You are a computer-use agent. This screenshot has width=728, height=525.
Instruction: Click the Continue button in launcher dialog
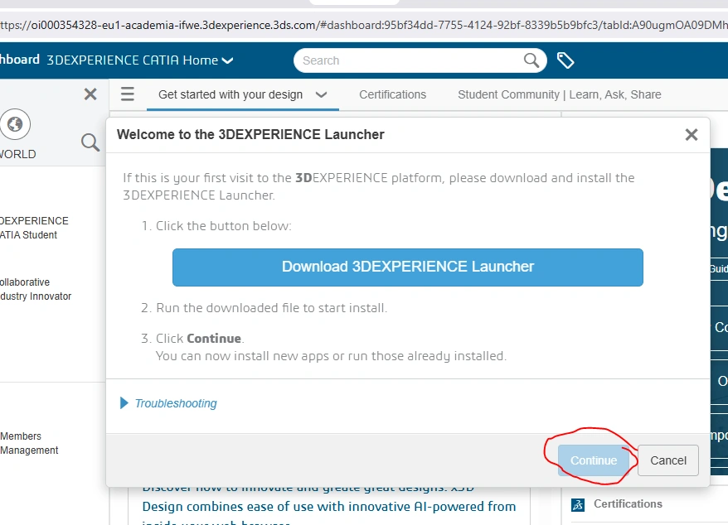(x=594, y=460)
